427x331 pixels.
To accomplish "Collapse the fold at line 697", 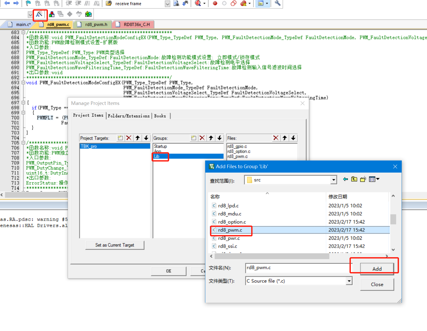I will (23, 103).
